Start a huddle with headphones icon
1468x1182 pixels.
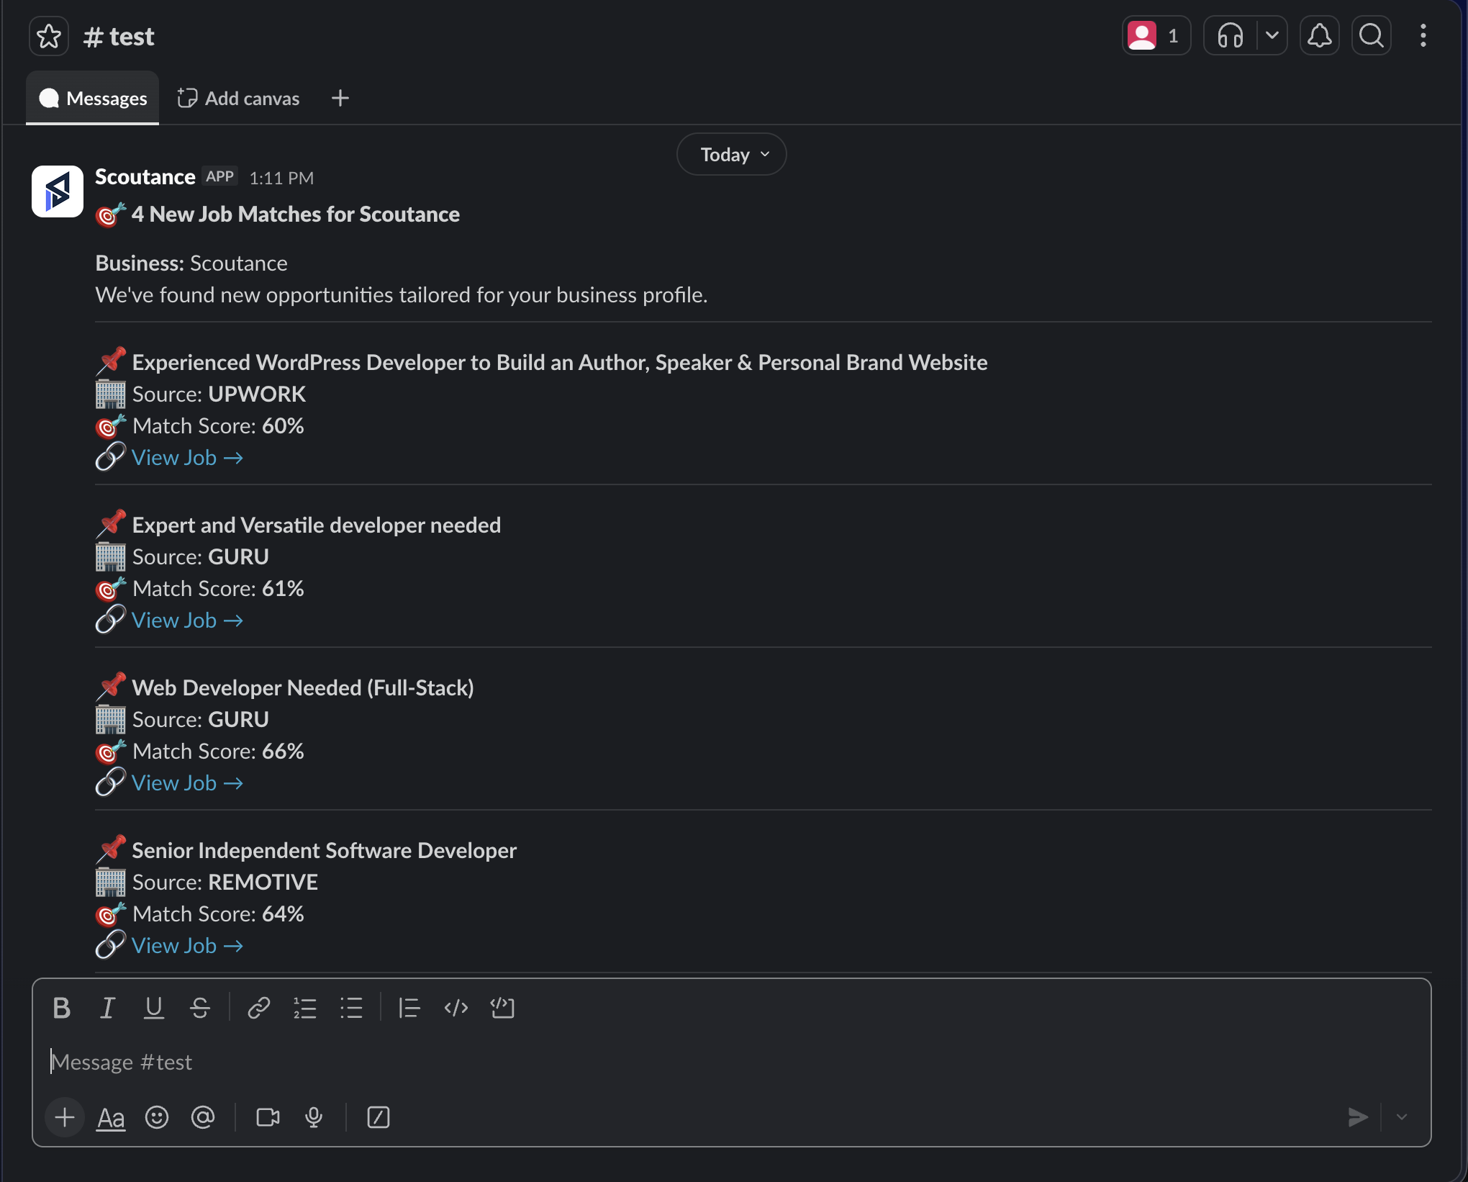coord(1231,35)
